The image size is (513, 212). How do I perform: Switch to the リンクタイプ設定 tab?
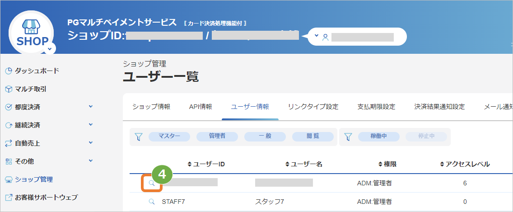pos(313,107)
